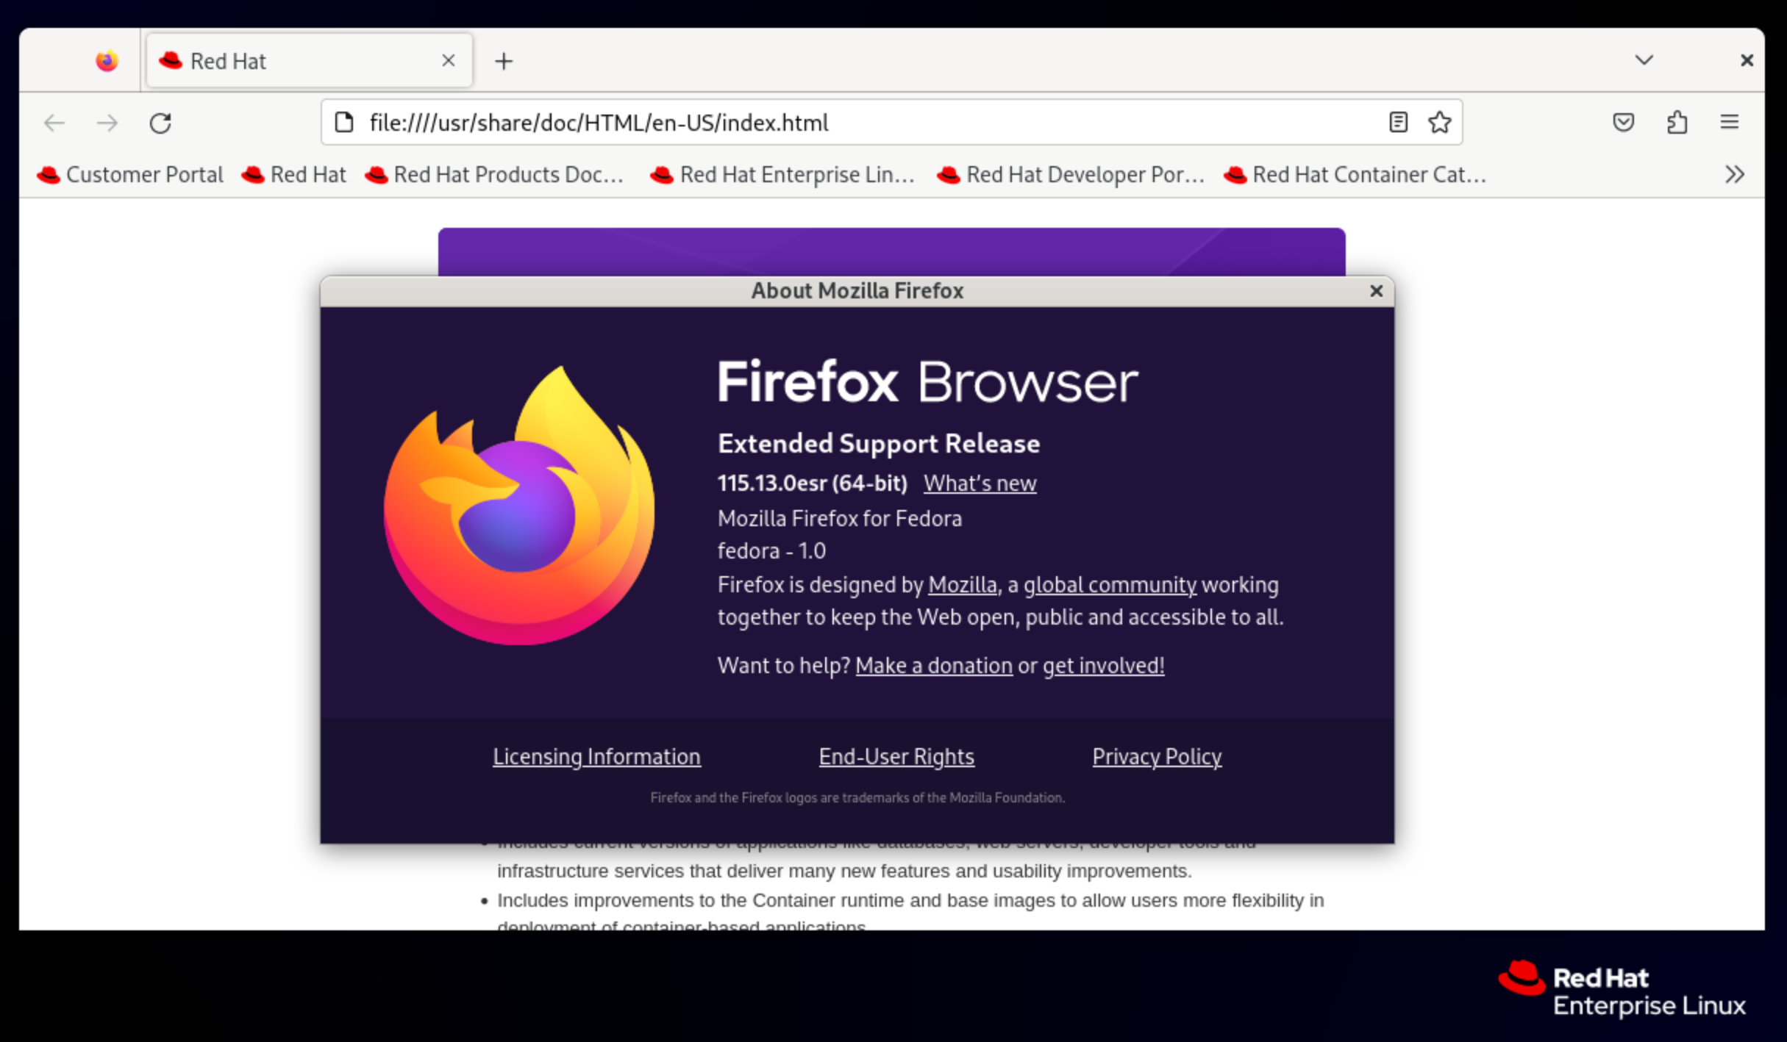The height and width of the screenshot is (1042, 1787).
Task: Open a new tab with plus button
Action: pyautogui.click(x=504, y=61)
